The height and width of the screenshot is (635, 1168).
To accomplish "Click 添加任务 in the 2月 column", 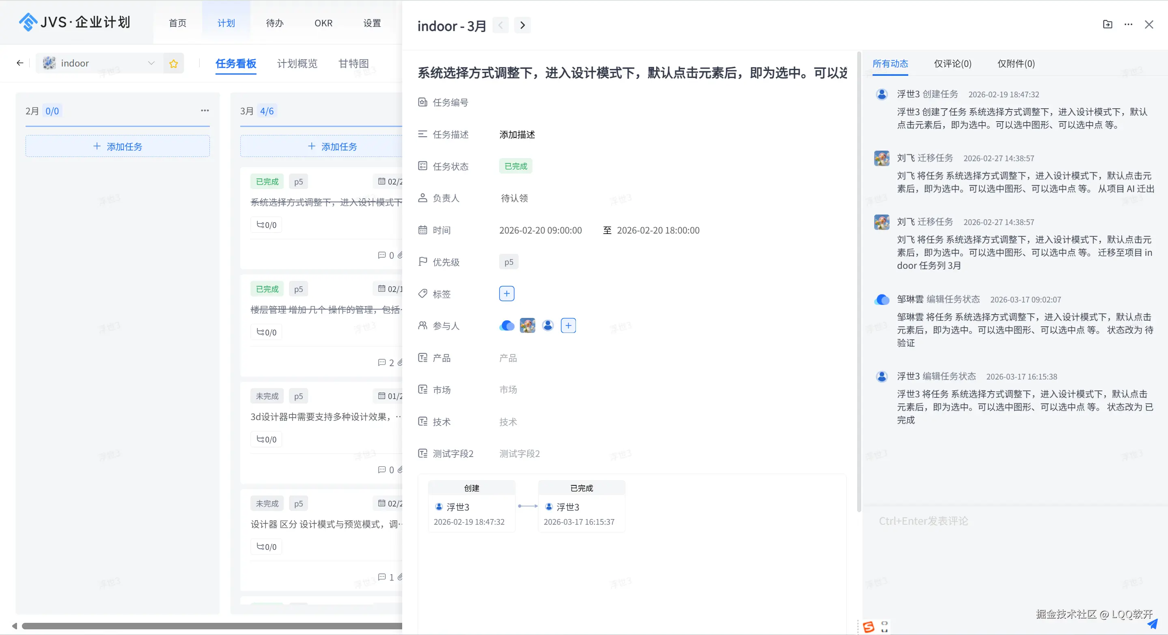I will coord(117,146).
